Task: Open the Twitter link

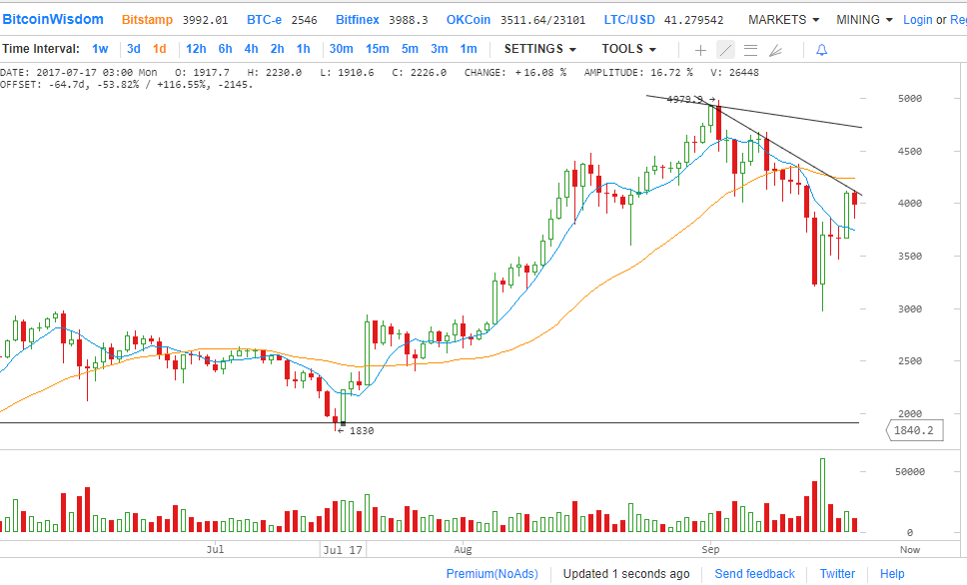Action: coord(837,574)
